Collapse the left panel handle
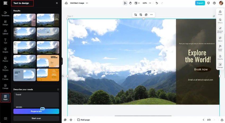Screen dimensions: 225x123 [x=62, y=61]
